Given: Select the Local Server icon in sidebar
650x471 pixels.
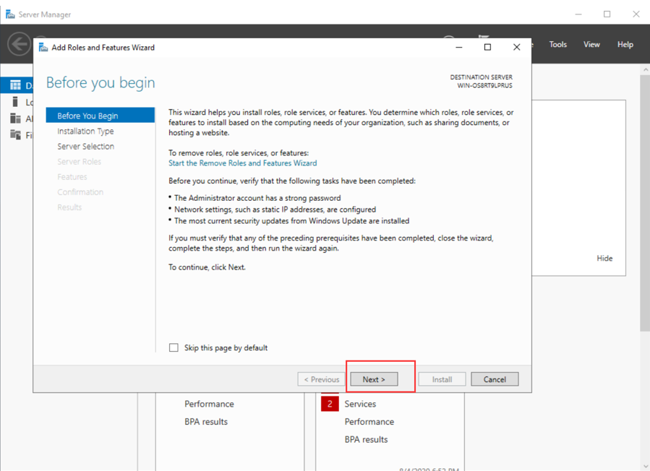Looking at the screenshot, I should click(x=15, y=102).
